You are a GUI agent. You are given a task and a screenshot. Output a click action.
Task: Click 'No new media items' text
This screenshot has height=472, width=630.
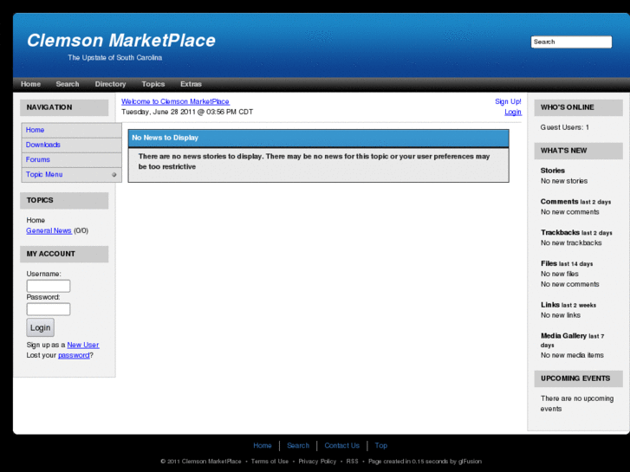[x=572, y=355]
